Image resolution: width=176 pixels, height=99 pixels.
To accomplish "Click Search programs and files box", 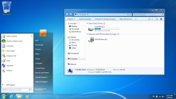I will [x=17, y=90].
